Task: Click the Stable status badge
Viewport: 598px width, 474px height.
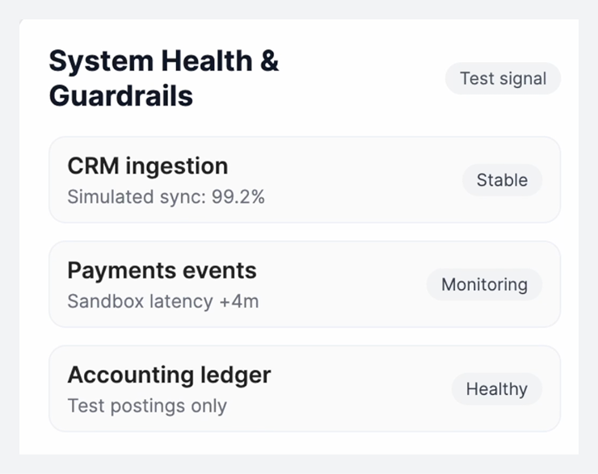Action: 502,180
